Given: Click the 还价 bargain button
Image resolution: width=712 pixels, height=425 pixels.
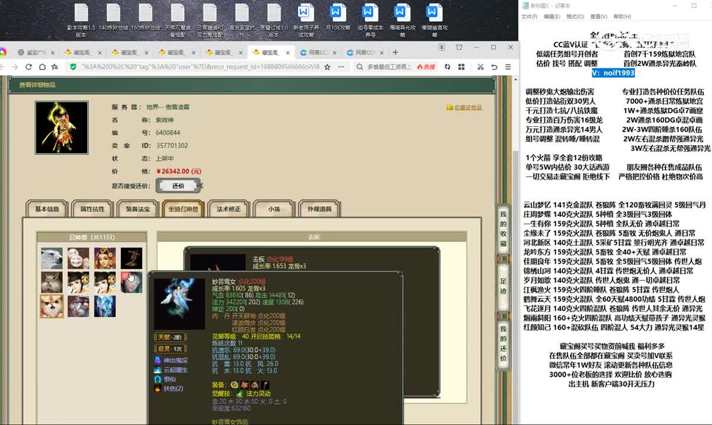Looking at the screenshot, I should coord(178,186).
